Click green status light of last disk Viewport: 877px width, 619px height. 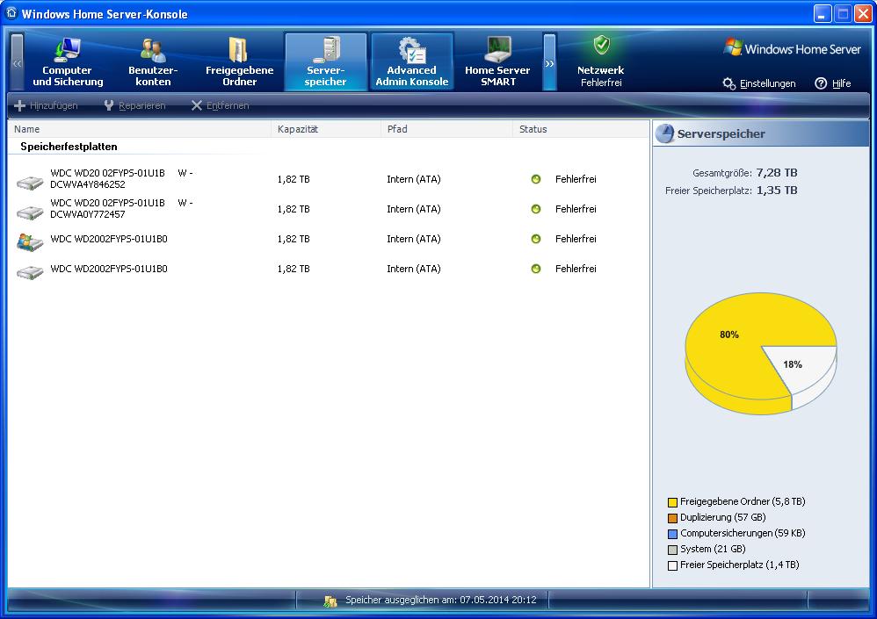(536, 269)
